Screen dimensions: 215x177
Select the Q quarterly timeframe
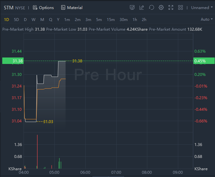click(x=51, y=20)
